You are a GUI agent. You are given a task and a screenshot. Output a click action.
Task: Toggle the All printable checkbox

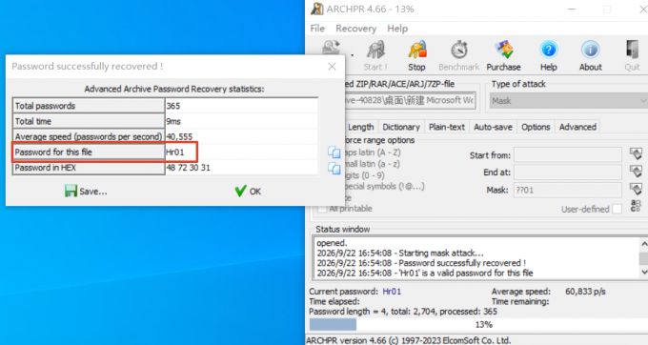(322, 209)
